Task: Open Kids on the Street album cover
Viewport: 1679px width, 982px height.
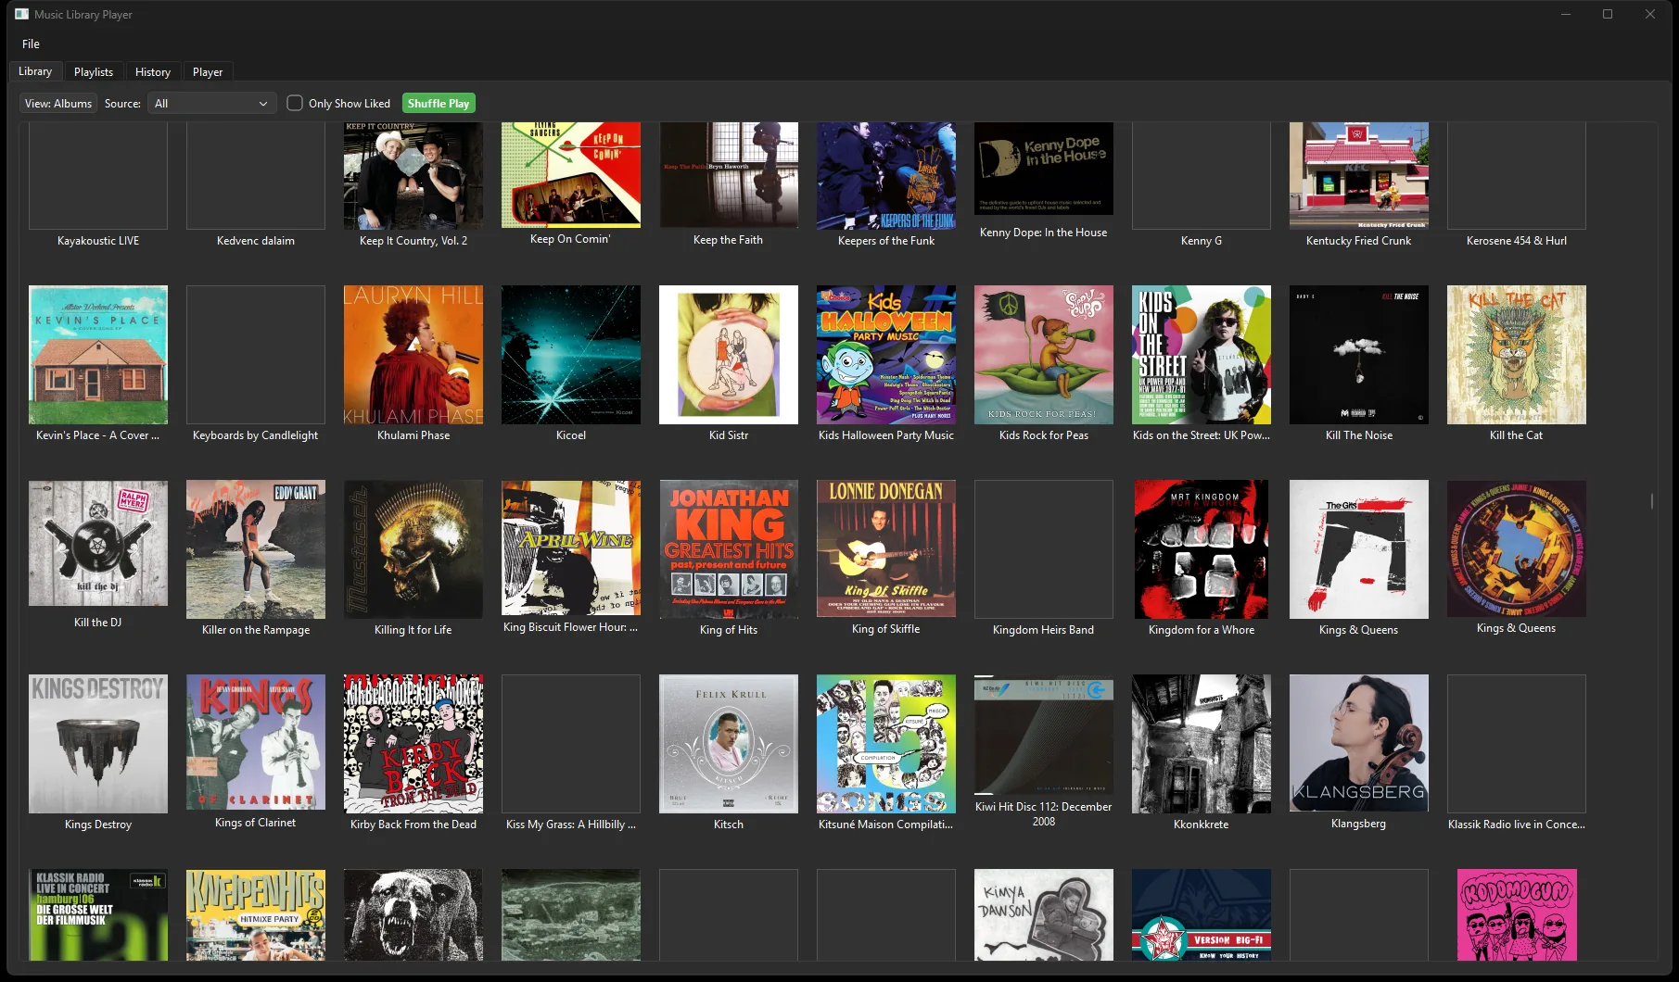Action: pos(1202,355)
